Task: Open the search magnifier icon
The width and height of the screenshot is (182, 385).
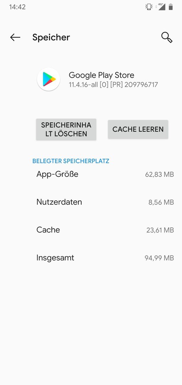Action: coord(167,37)
